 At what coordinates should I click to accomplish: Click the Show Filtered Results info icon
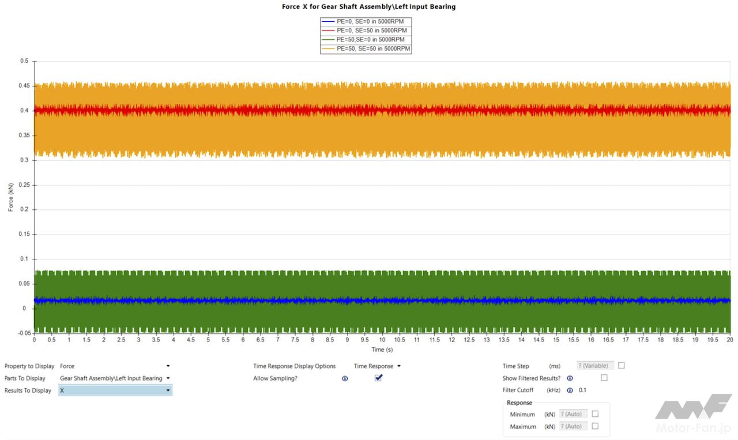pos(570,378)
